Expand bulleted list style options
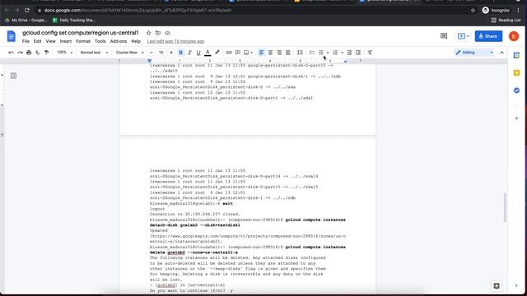 (x=328, y=53)
